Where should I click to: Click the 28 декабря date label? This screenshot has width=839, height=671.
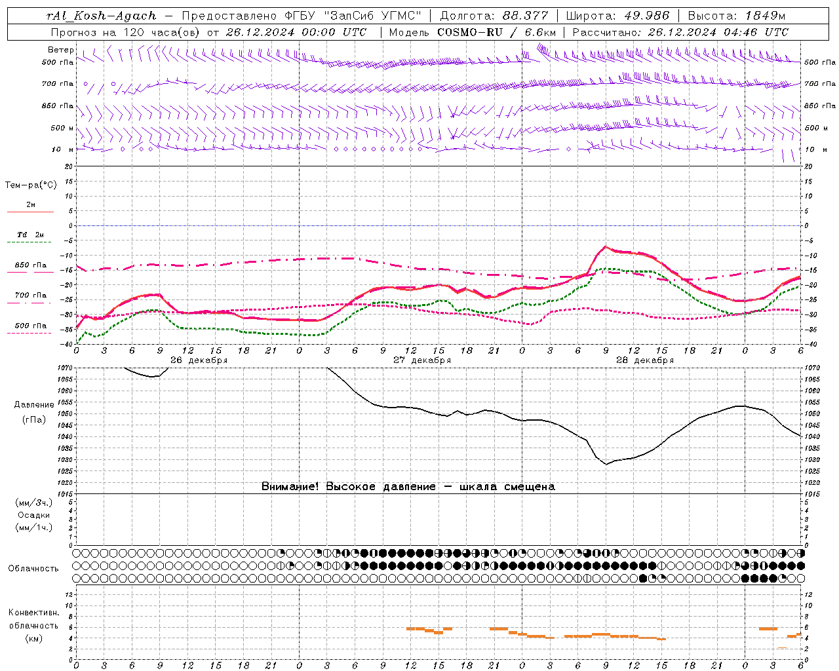click(x=644, y=360)
